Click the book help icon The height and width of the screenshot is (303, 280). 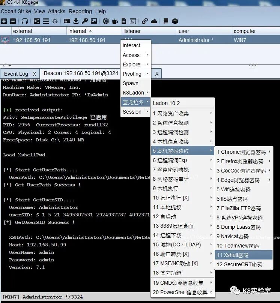(166, 21)
